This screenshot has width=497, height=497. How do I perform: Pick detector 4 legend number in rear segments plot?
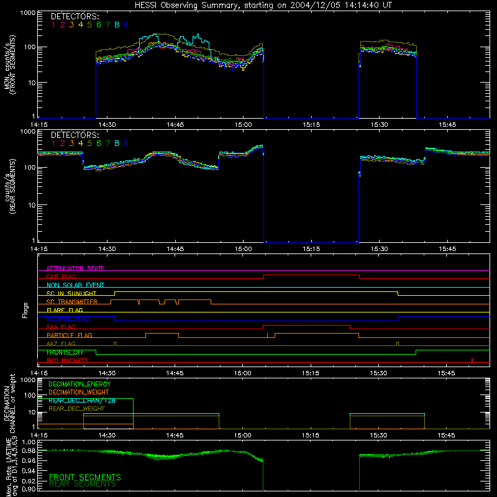click(81, 144)
